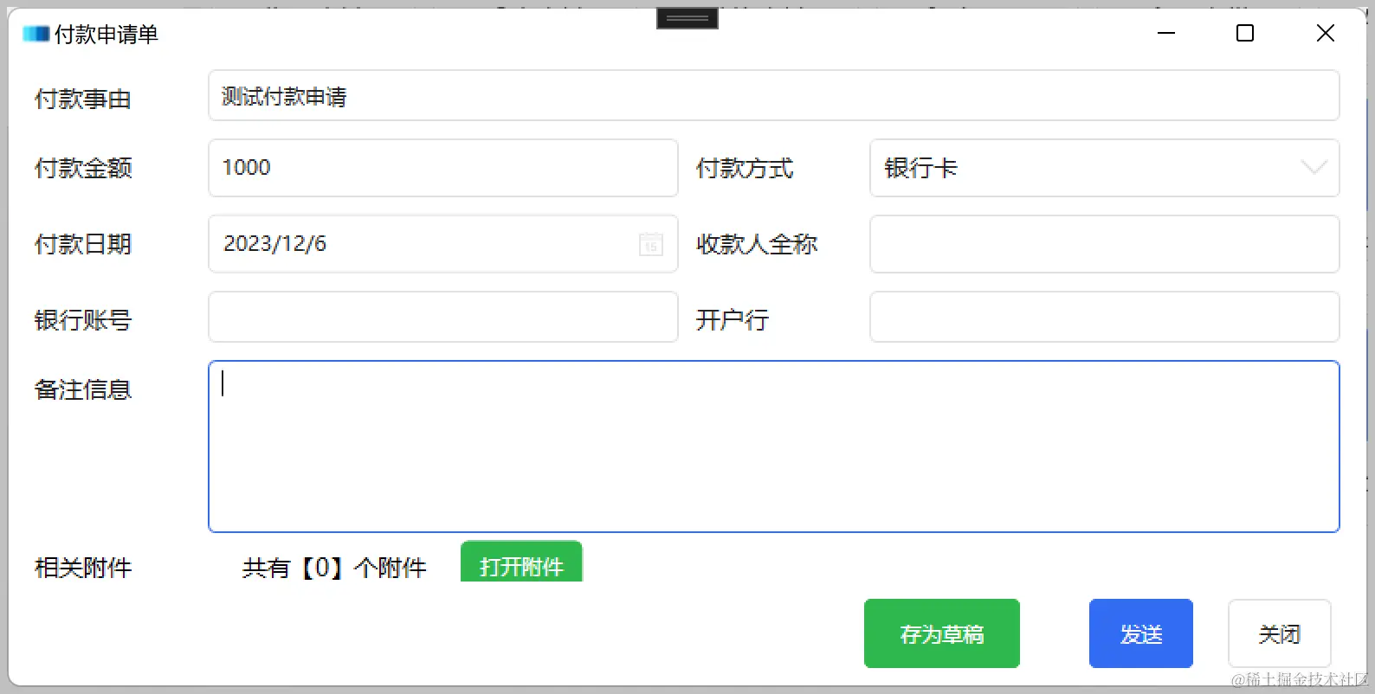This screenshot has width=1375, height=694.
Task: Click the 付款日期 label
Action: [x=83, y=244]
